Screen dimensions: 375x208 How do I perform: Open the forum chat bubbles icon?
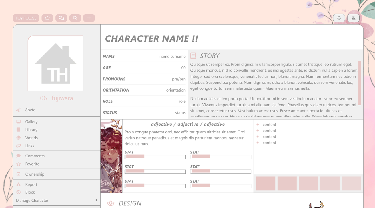[61, 18]
